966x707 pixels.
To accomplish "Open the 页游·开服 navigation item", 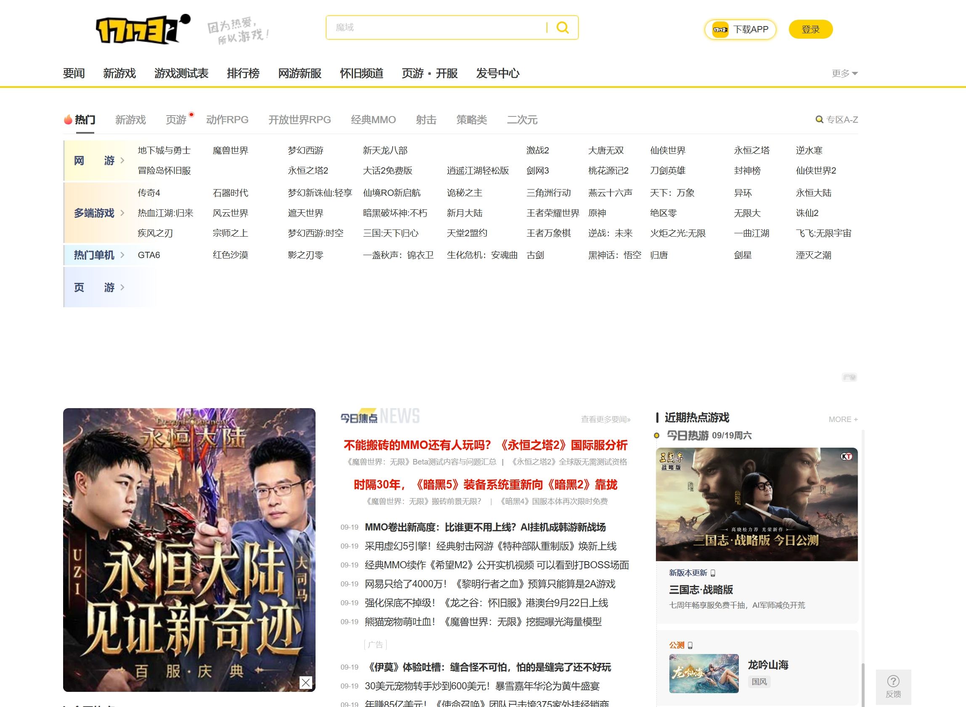I will 430,74.
